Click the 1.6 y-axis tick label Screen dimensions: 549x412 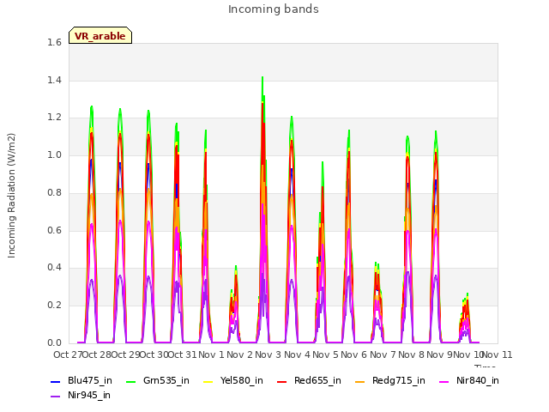point(54,42)
